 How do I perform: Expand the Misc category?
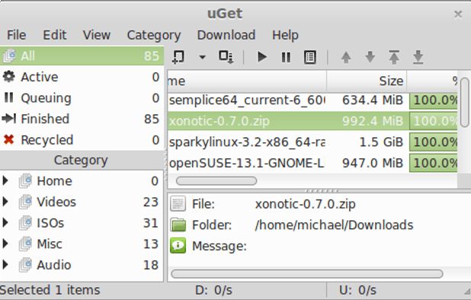5,244
